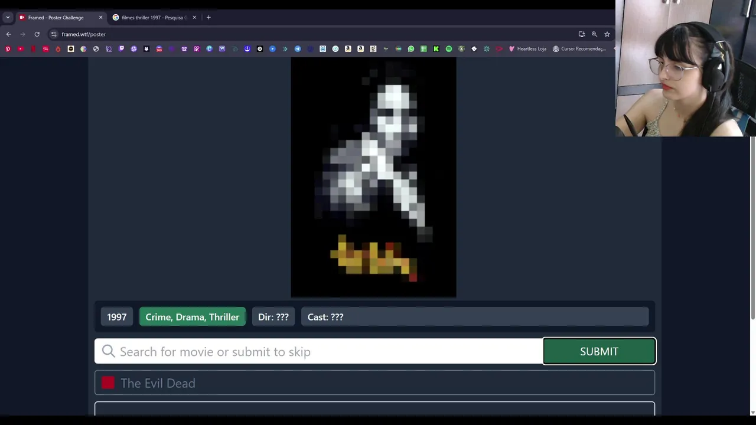Open the Spotify bookmark
The height and width of the screenshot is (425, 756).
pyautogui.click(x=449, y=49)
